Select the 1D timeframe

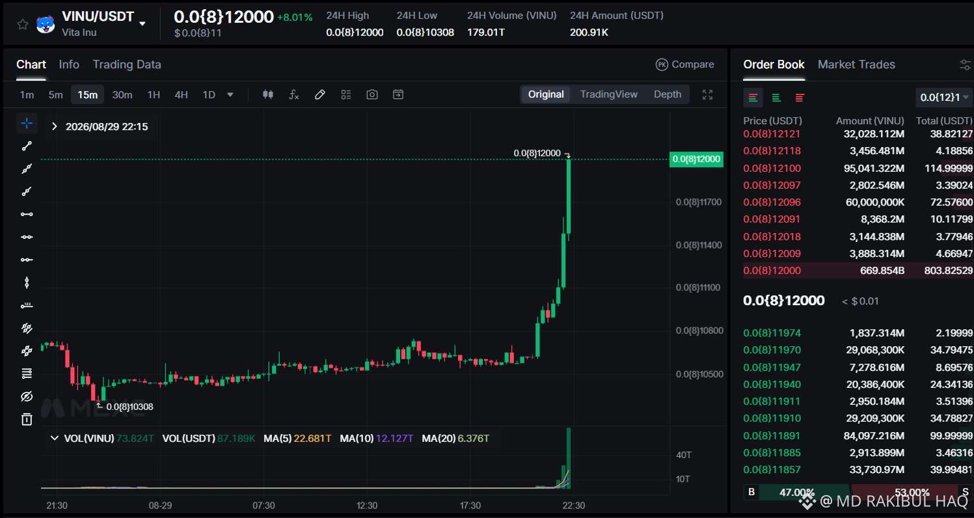209,95
